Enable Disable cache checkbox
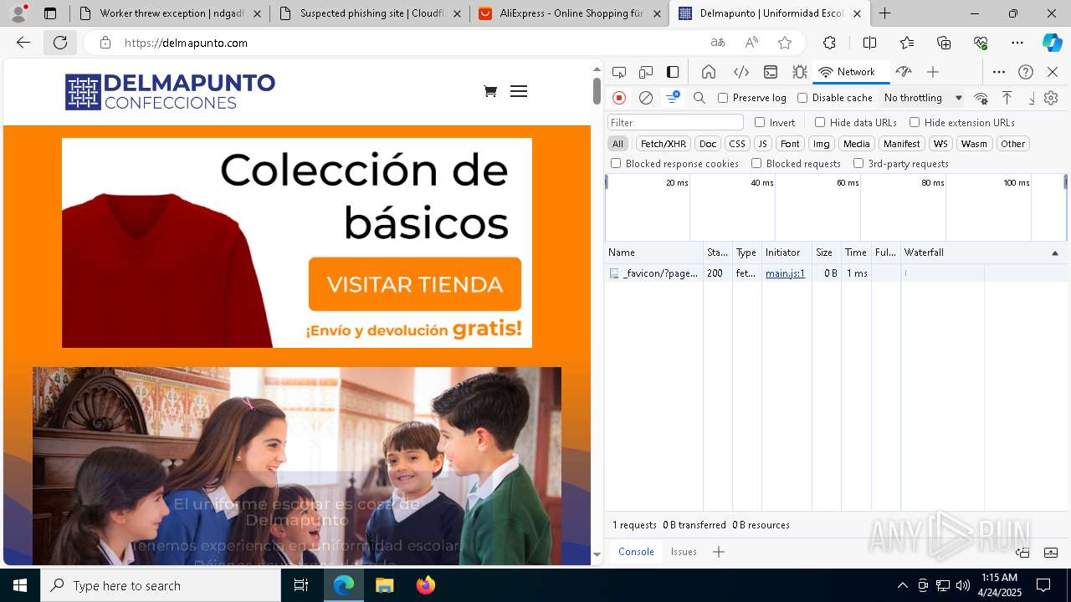 802,98
